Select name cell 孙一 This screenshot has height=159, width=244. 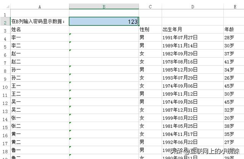40,70
